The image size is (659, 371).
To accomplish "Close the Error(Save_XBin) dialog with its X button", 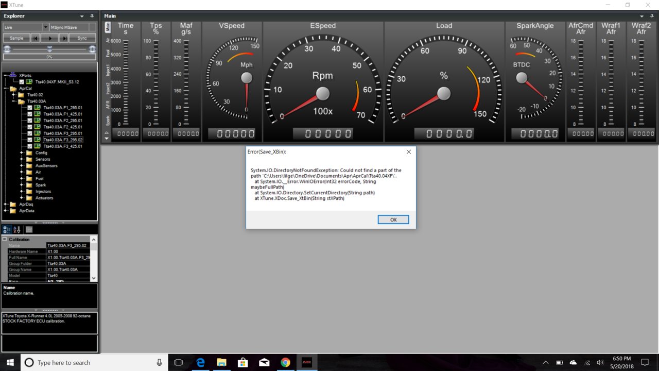I will click(x=409, y=152).
